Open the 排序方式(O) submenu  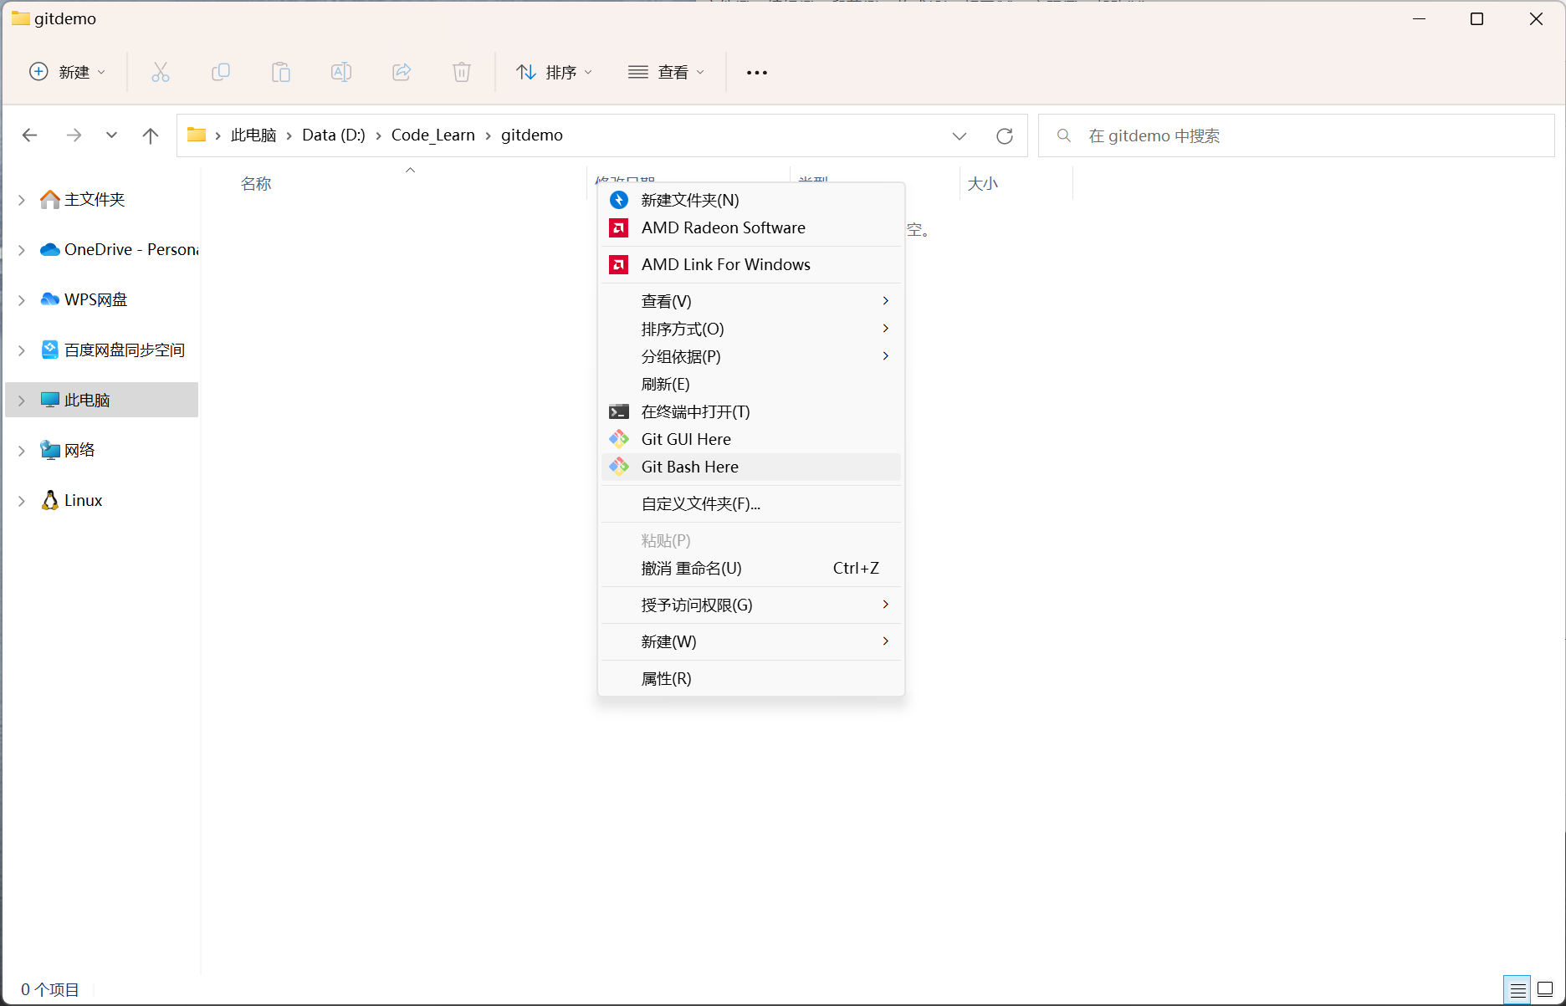pyautogui.click(x=751, y=329)
